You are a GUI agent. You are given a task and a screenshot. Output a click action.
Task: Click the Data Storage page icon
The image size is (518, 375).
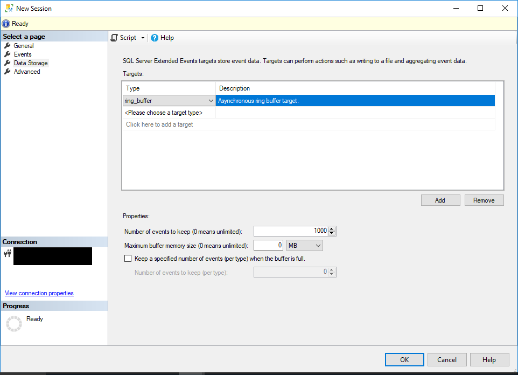(x=8, y=63)
